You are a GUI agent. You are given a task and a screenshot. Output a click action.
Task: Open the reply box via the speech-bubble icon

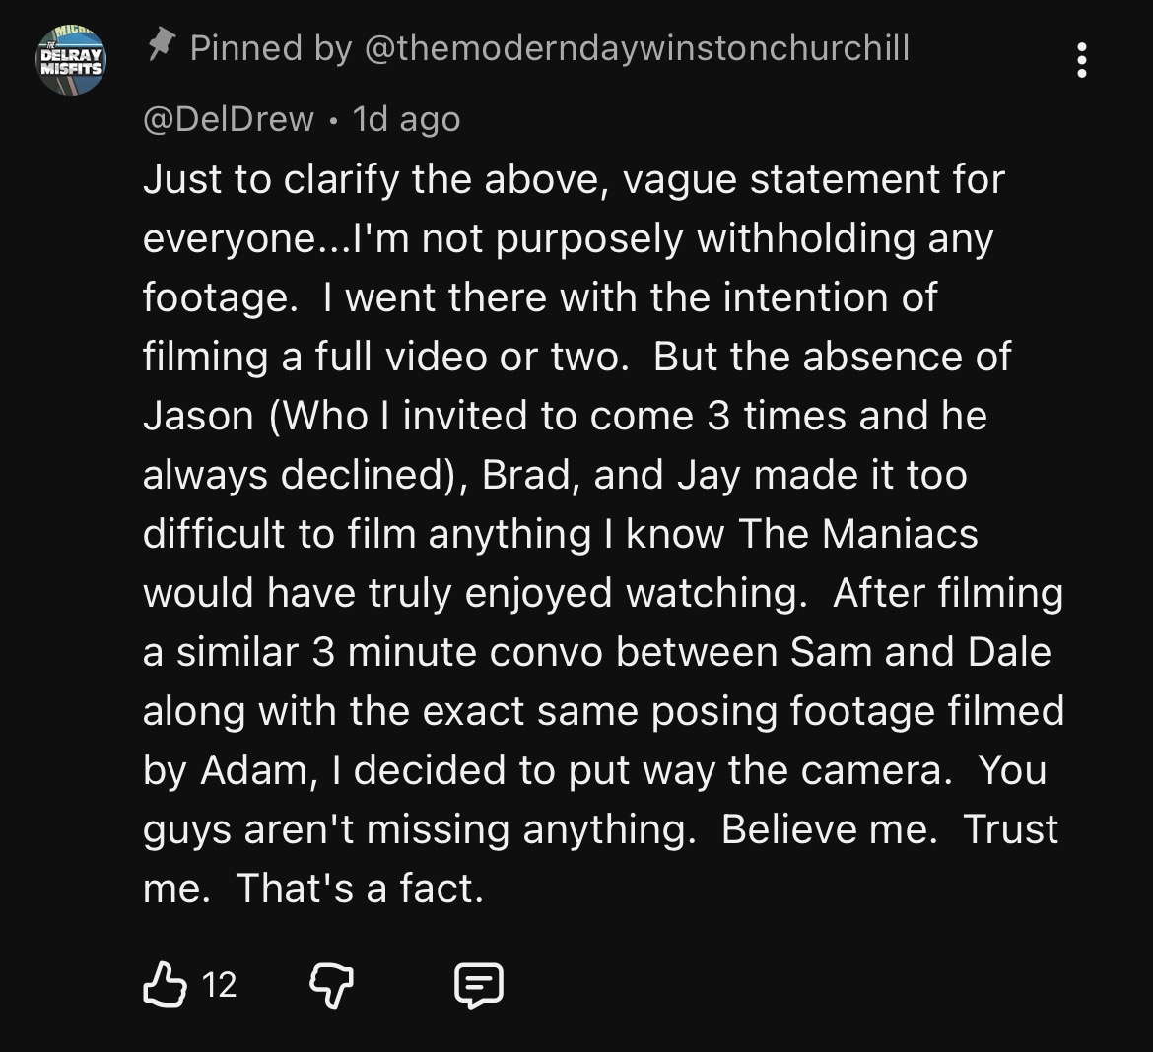point(479,984)
